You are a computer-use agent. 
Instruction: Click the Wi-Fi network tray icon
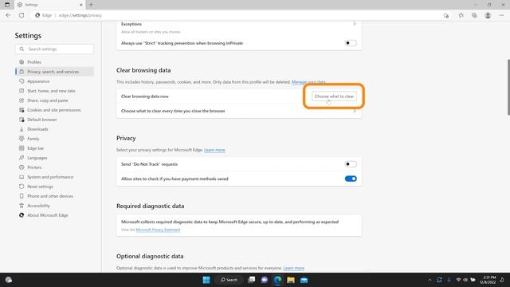tap(458, 280)
